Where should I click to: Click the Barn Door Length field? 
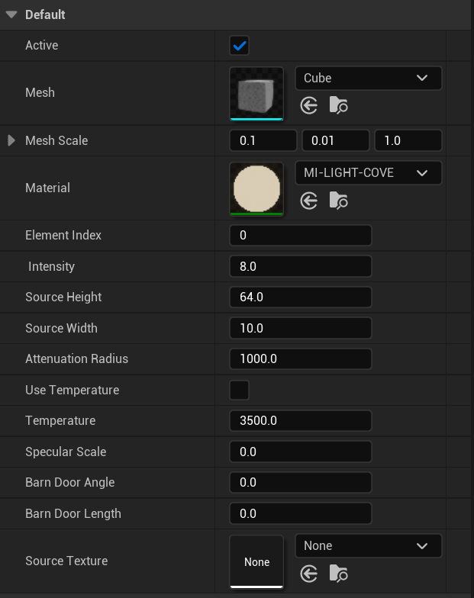(301, 513)
